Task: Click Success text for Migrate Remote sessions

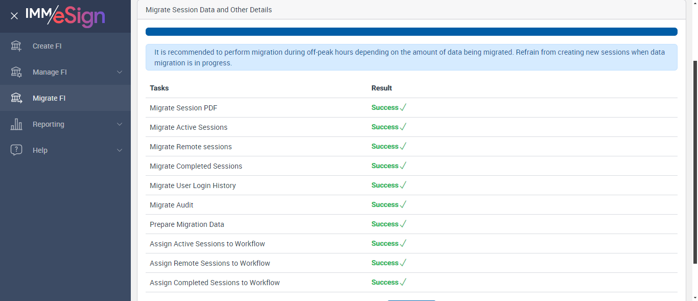Action: click(385, 146)
